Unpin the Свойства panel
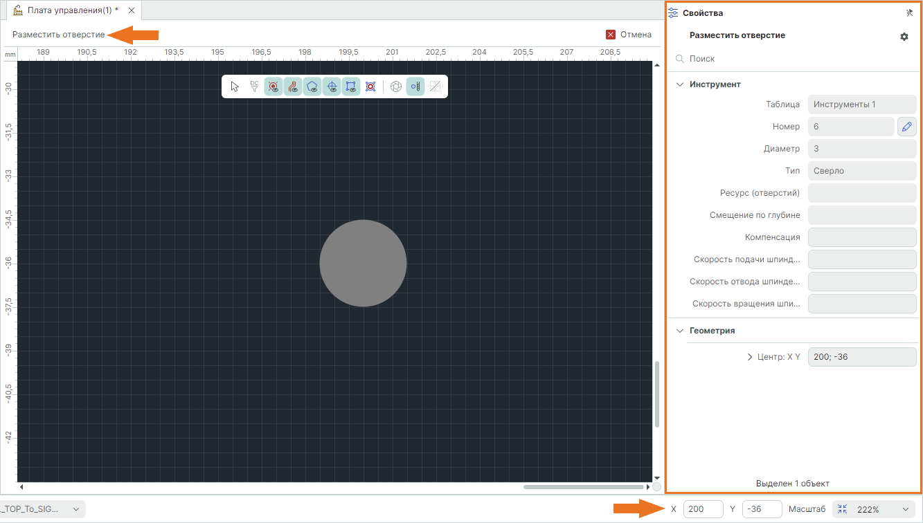 (909, 13)
